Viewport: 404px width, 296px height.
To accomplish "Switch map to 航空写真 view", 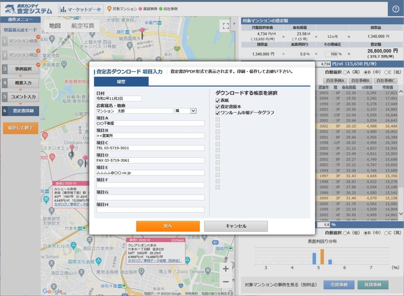I will 82,26.
